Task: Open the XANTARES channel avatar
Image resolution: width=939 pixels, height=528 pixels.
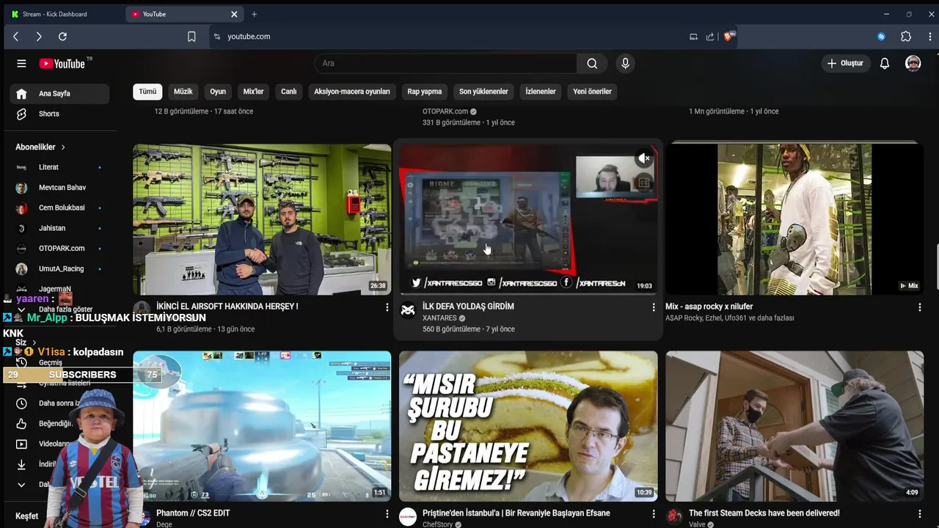Action: pos(408,310)
